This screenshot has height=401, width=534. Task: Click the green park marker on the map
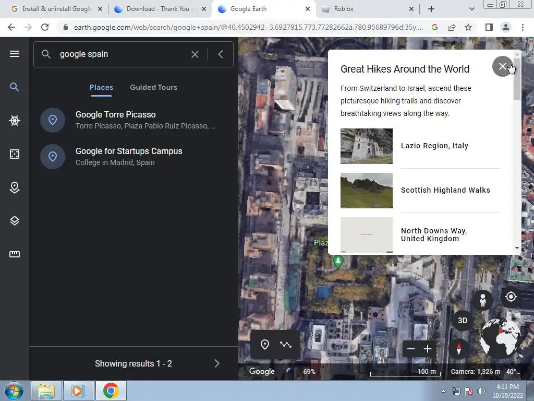click(x=338, y=262)
